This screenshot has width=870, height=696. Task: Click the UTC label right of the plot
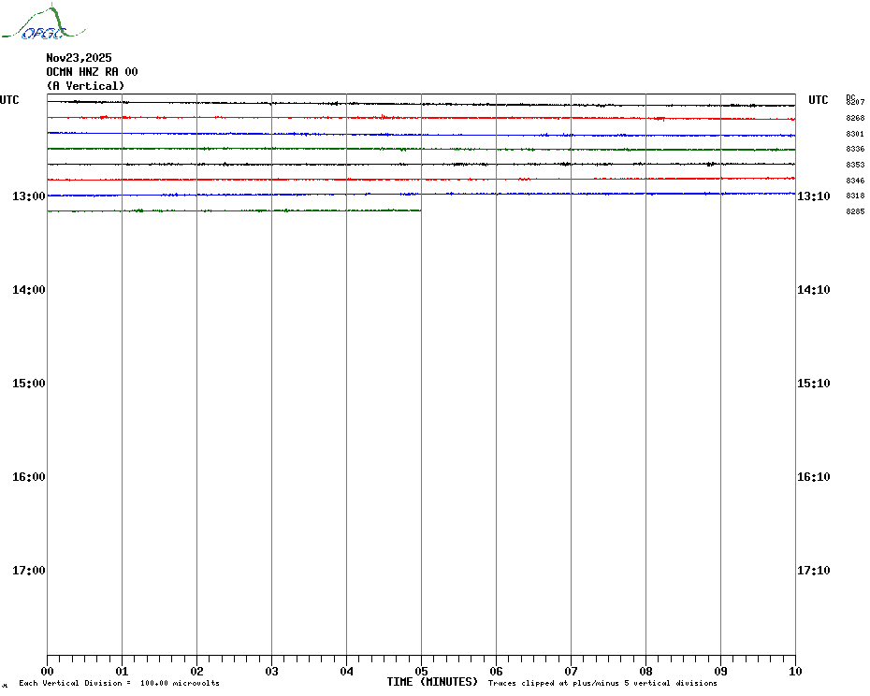click(x=818, y=100)
